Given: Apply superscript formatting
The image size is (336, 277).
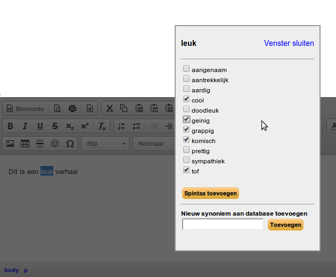Looking at the screenshot, I should click(x=85, y=126).
